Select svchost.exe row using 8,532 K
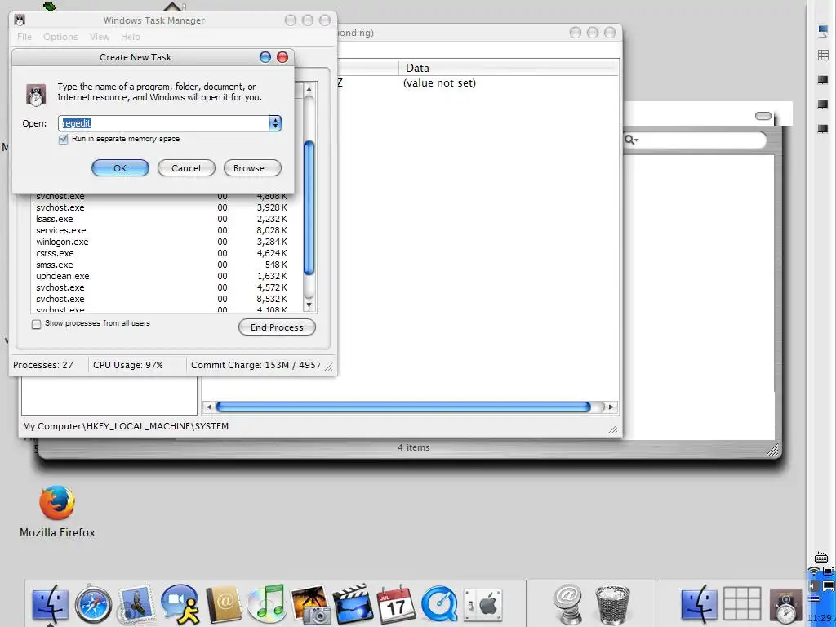836x627 pixels. tap(162, 299)
